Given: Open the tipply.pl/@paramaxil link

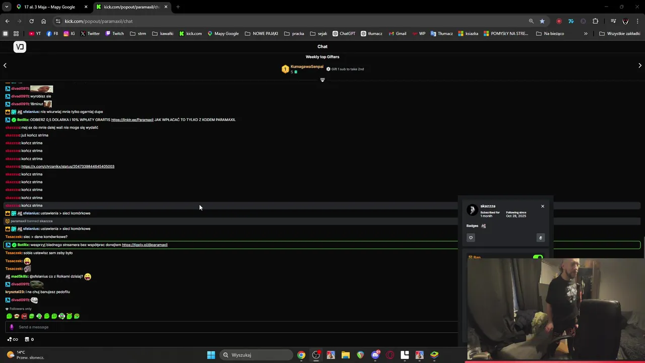Looking at the screenshot, I should [x=145, y=245].
